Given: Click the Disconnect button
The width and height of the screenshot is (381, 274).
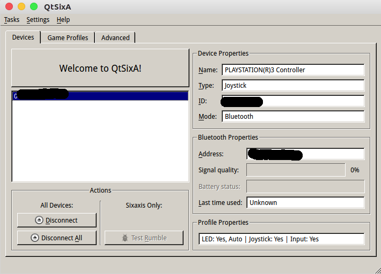Looking at the screenshot, I should point(57,220).
